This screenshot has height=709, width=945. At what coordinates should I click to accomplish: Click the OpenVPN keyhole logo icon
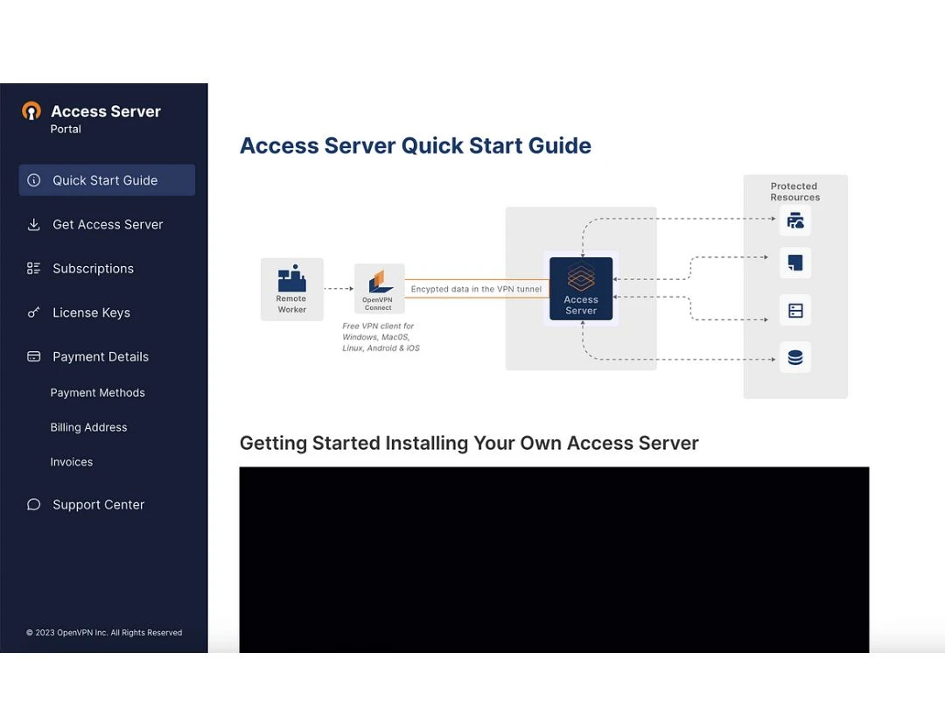point(31,111)
